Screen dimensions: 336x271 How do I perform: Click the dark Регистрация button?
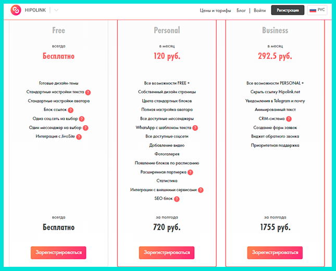coord(288,10)
